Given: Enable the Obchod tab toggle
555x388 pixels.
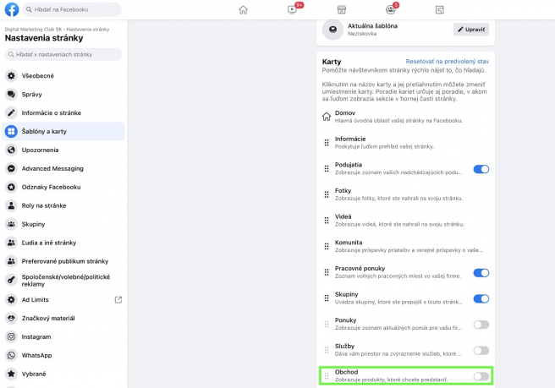Looking at the screenshot, I should [x=481, y=376].
